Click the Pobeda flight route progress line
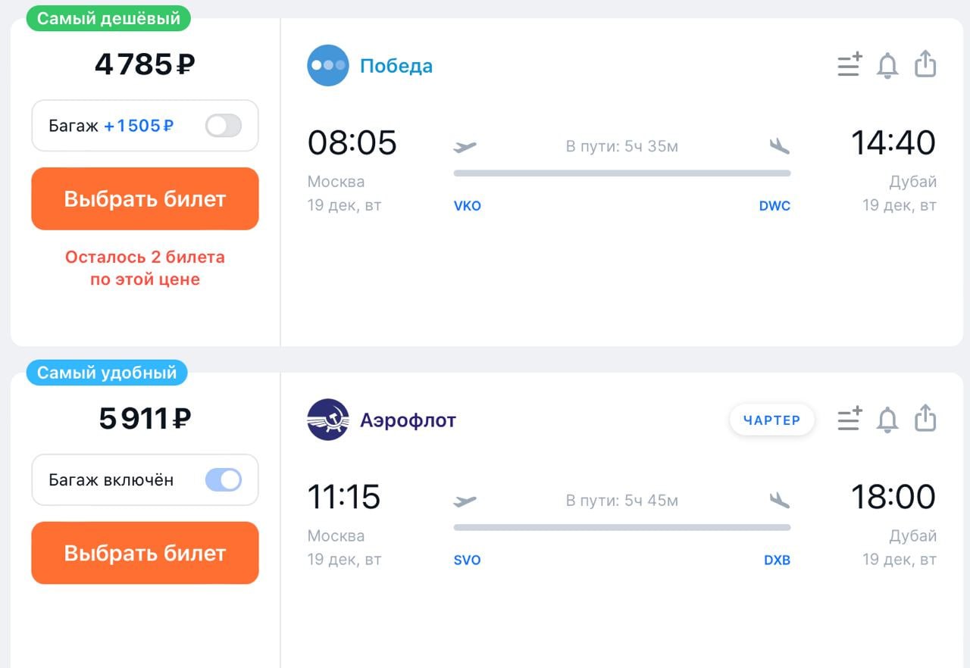This screenshot has width=970, height=668. pos(621,173)
